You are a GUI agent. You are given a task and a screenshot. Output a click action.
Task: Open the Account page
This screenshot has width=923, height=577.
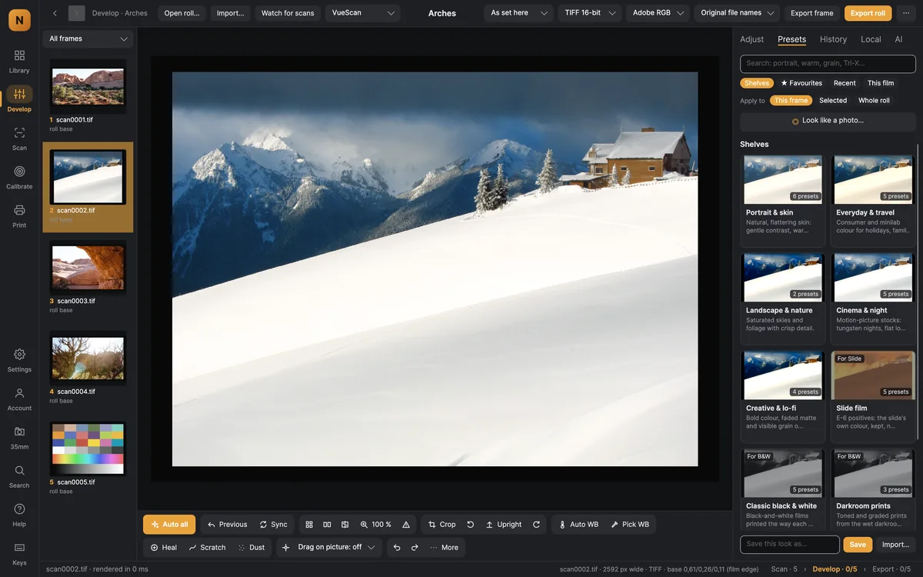(x=19, y=399)
